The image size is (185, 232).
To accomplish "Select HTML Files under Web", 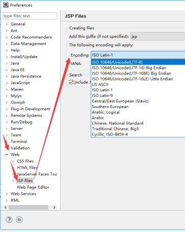I will (27, 168).
